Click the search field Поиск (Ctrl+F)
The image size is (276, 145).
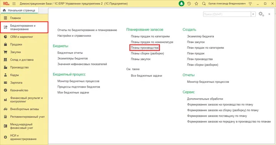(x=227, y=14)
